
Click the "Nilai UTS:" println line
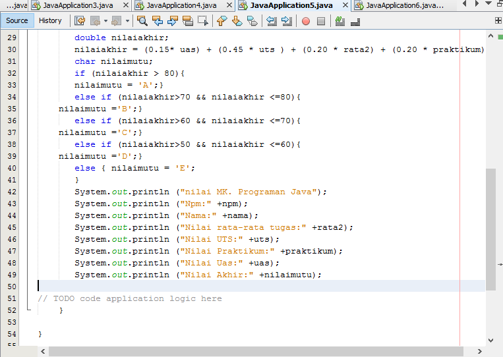(177, 239)
